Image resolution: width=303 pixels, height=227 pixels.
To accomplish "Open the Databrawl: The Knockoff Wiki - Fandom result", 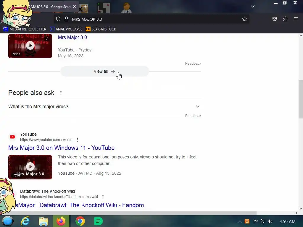I will (79, 205).
